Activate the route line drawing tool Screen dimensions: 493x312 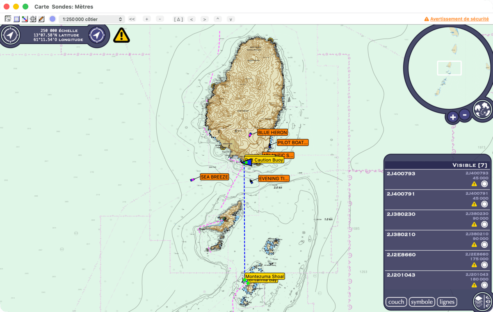(x=25, y=19)
